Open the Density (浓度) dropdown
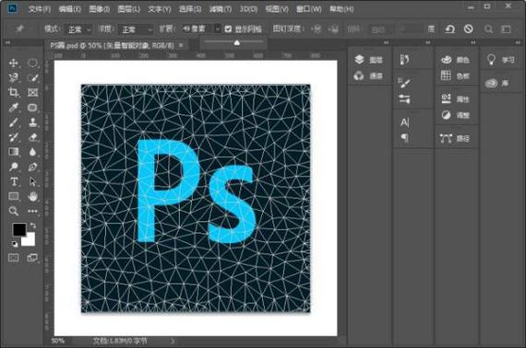 coord(136,29)
